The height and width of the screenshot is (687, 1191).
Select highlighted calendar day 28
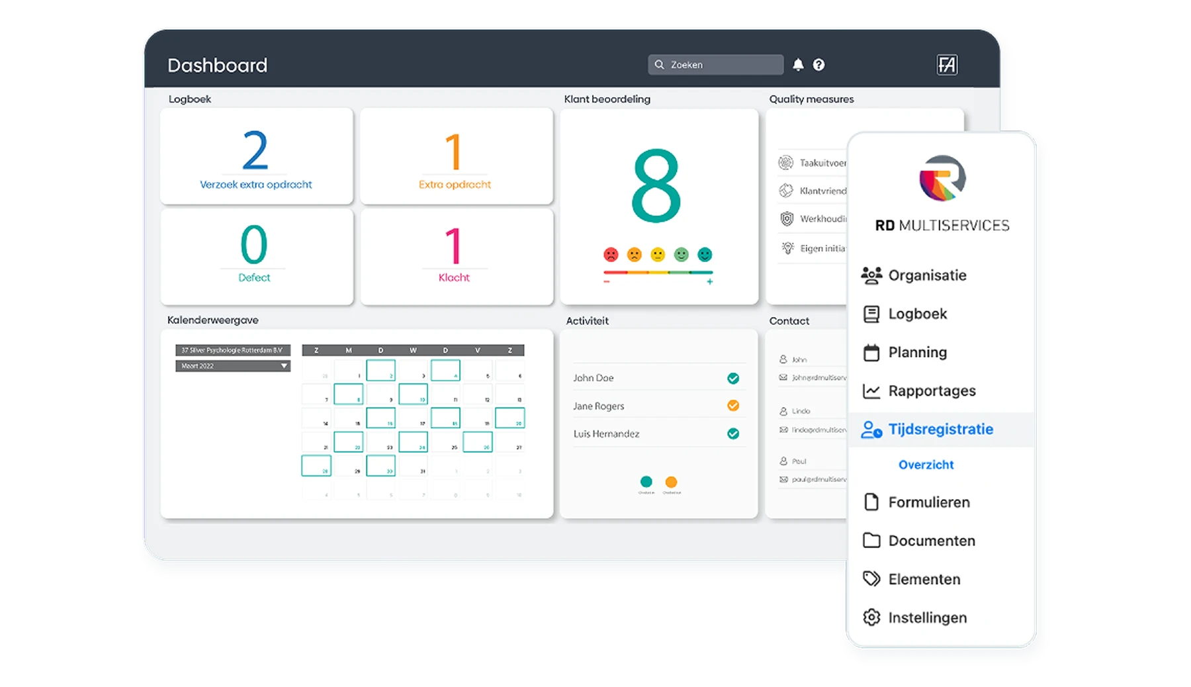tap(316, 465)
